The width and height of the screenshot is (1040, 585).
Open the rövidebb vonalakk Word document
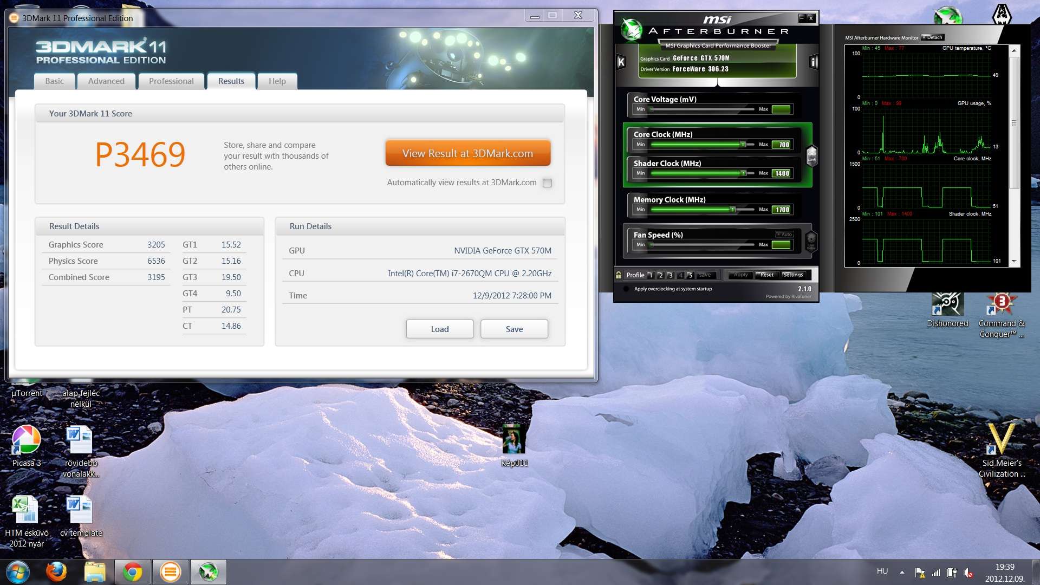(81, 452)
